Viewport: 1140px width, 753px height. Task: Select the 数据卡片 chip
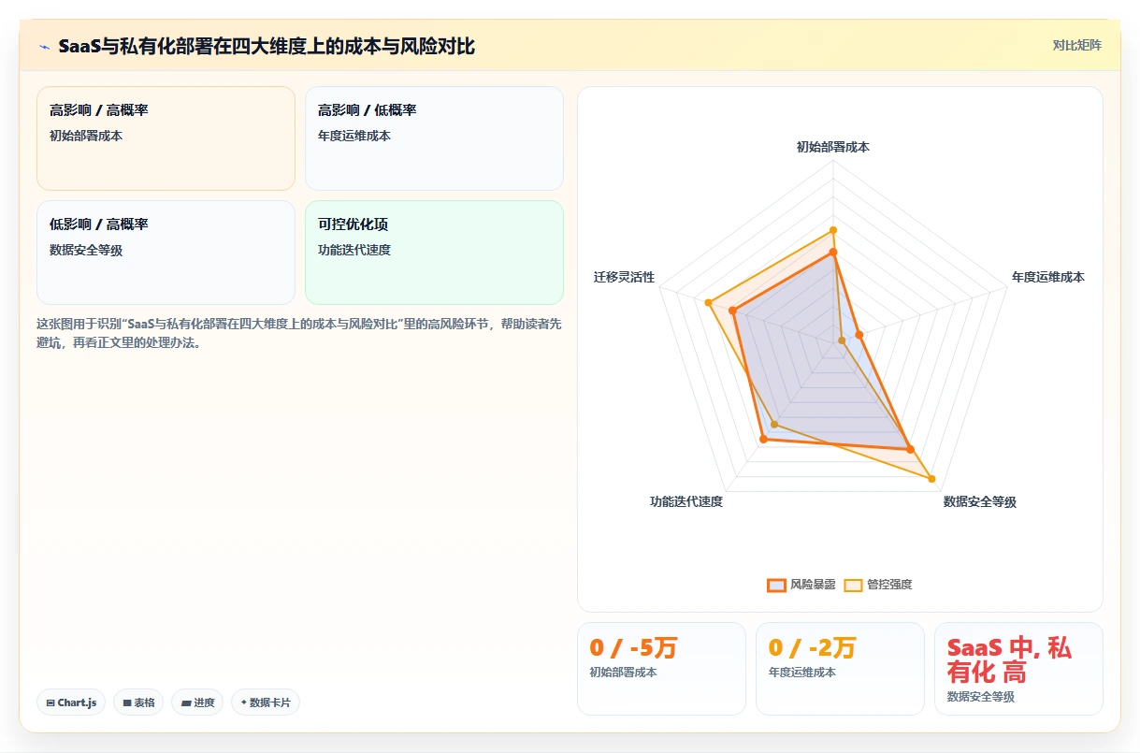coord(266,702)
